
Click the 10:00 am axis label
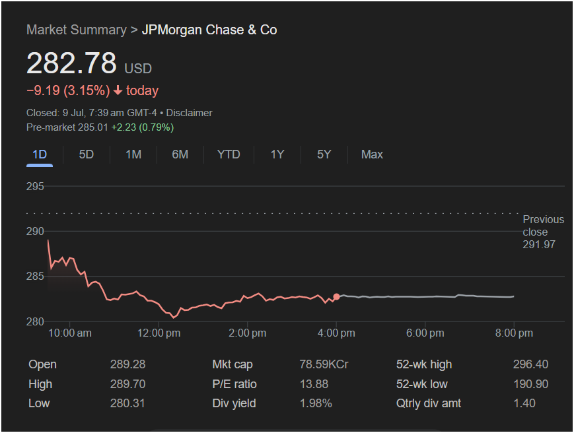pyautogui.click(x=70, y=333)
